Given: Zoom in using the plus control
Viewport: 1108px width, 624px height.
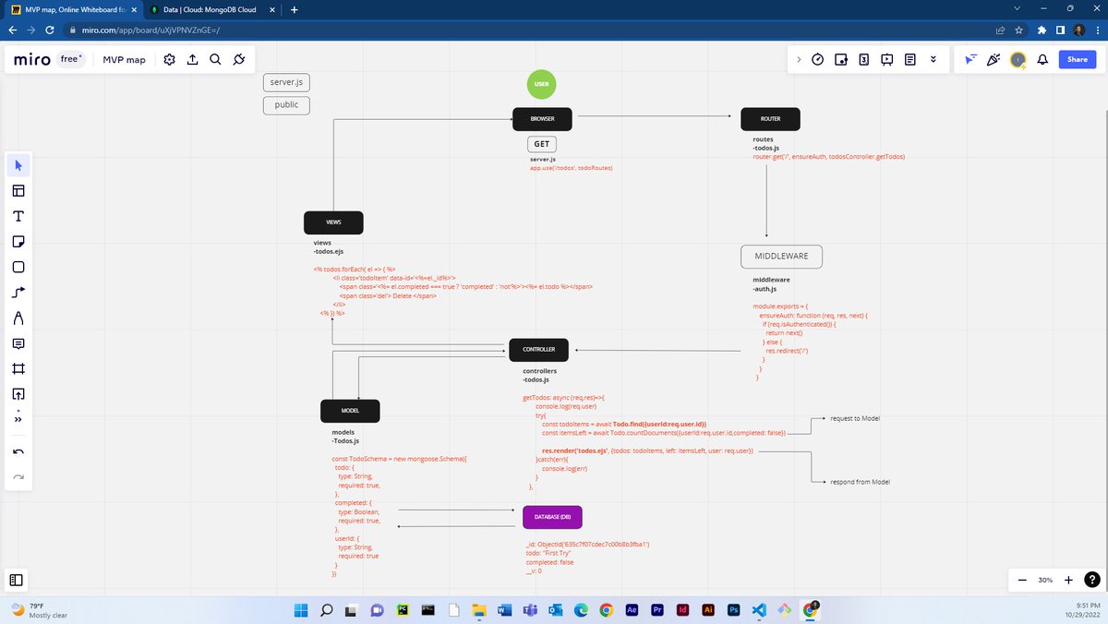Looking at the screenshot, I should (1068, 580).
